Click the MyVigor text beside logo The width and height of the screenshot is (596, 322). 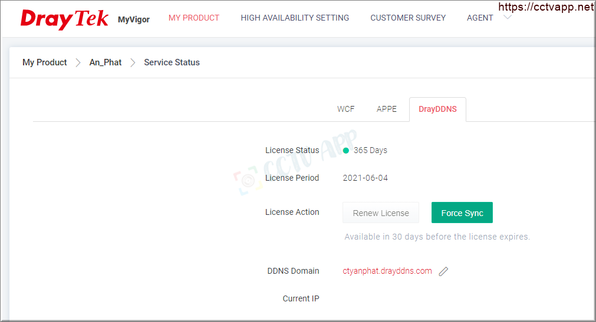click(134, 19)
